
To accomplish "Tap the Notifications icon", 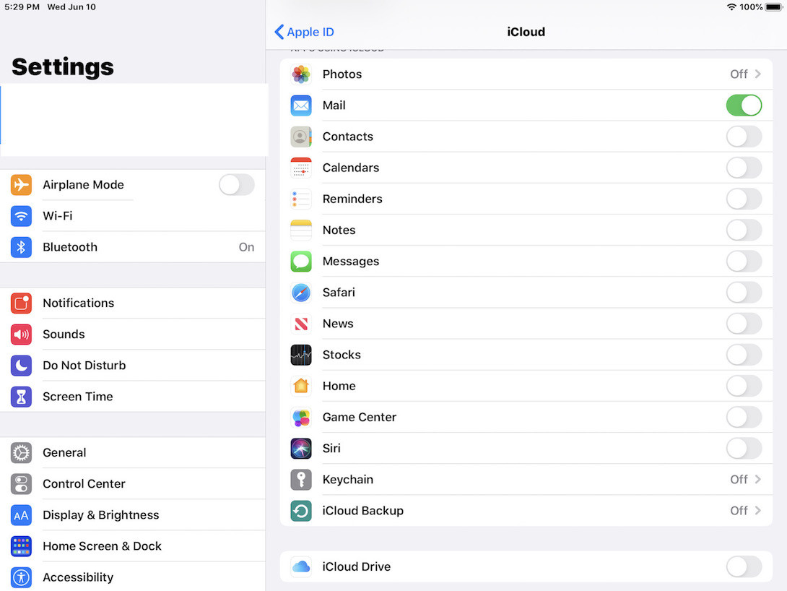I will pyautogui.click(x=21, y=303).
